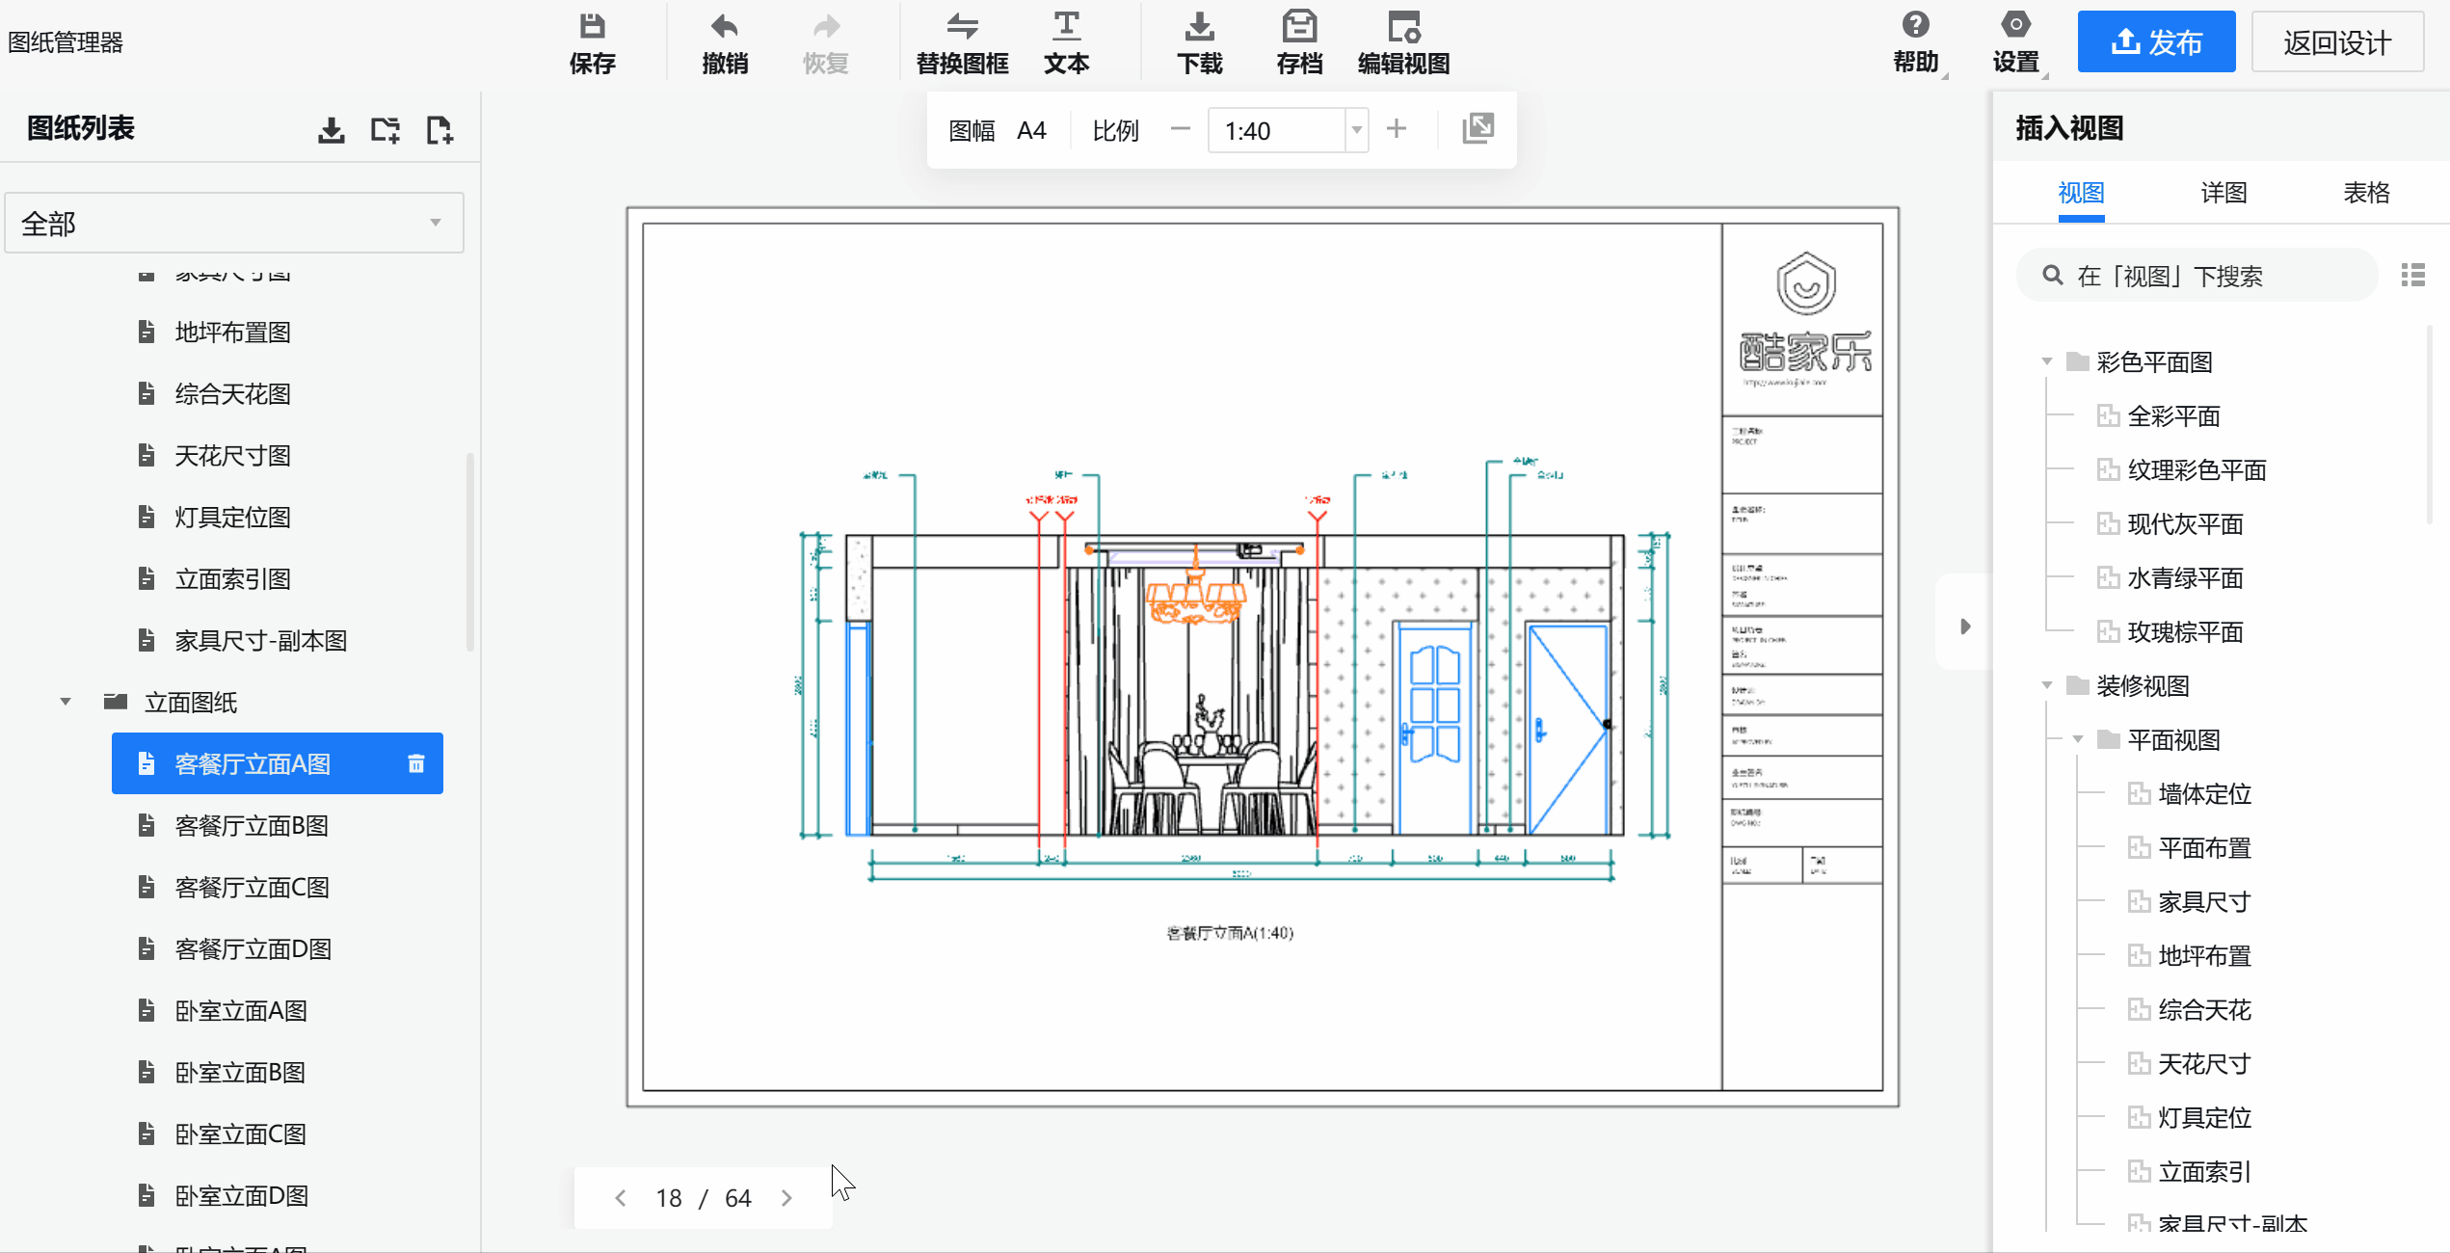Click the scale increase plus button
This screenshot has height=1253, width=2450.
click(1397, 129)
